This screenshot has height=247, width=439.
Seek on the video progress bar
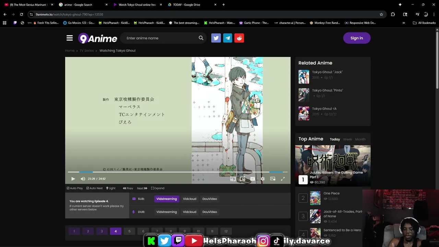click(178, 172)
